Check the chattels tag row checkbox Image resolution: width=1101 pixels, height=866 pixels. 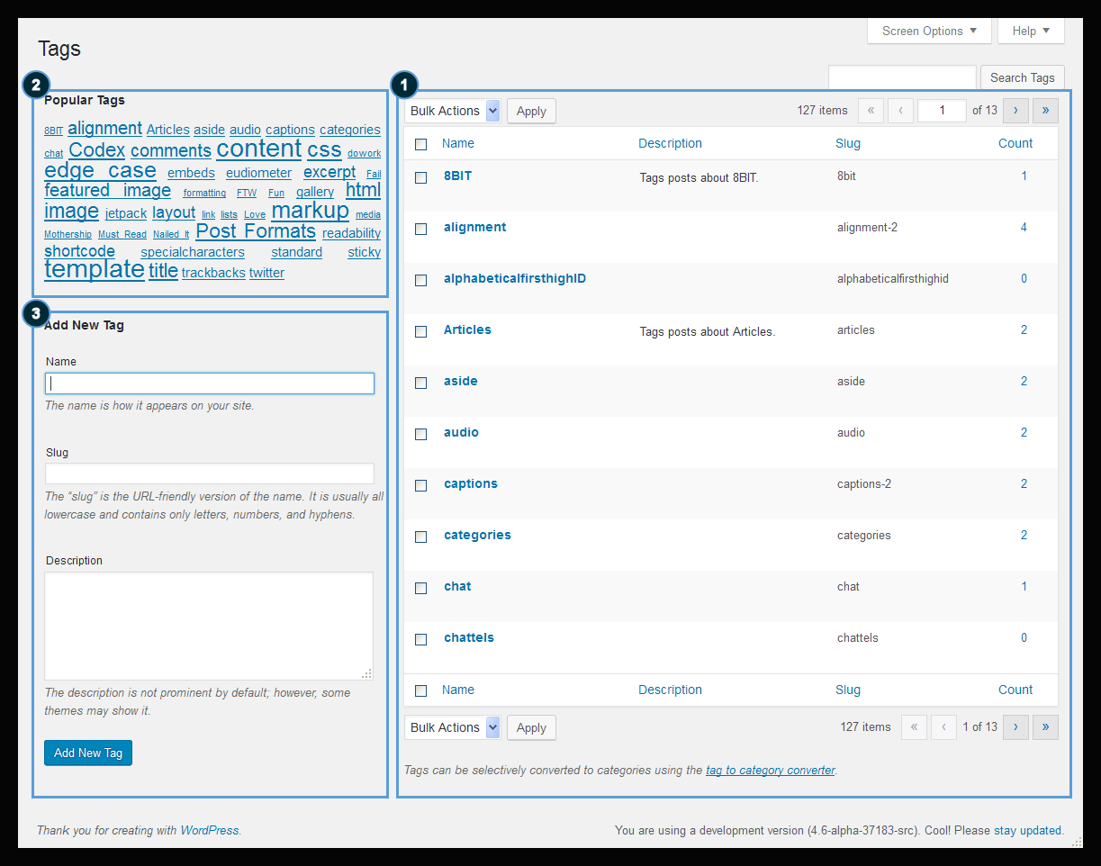420,640
